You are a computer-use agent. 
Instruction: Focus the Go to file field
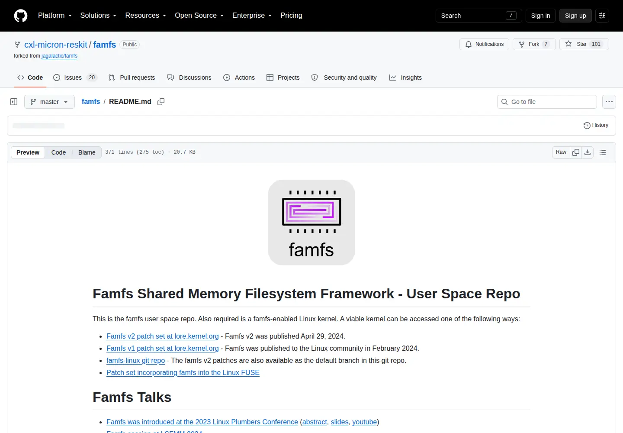pyautogui.click(x=547, y=102)
